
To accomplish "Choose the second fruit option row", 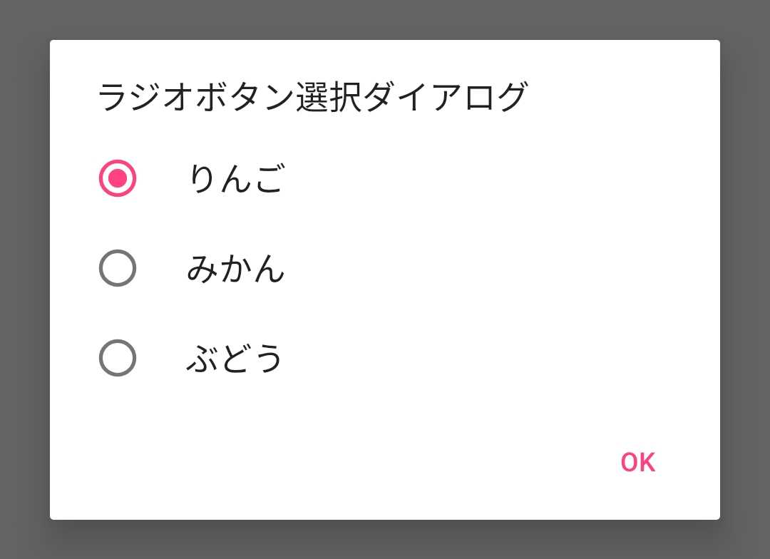I will click(214, 269).
